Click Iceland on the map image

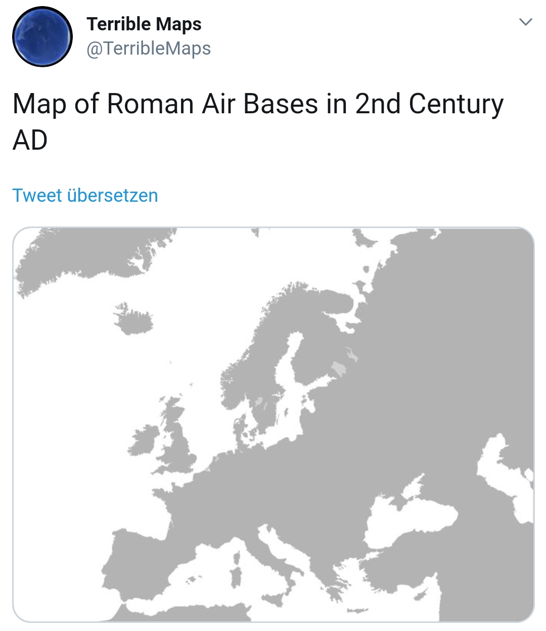click(132, 320)
